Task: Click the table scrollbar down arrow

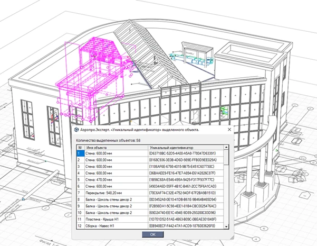Action: point(226,227)
